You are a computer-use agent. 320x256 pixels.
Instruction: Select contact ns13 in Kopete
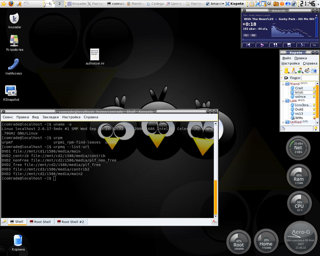[x=299, y=113]
